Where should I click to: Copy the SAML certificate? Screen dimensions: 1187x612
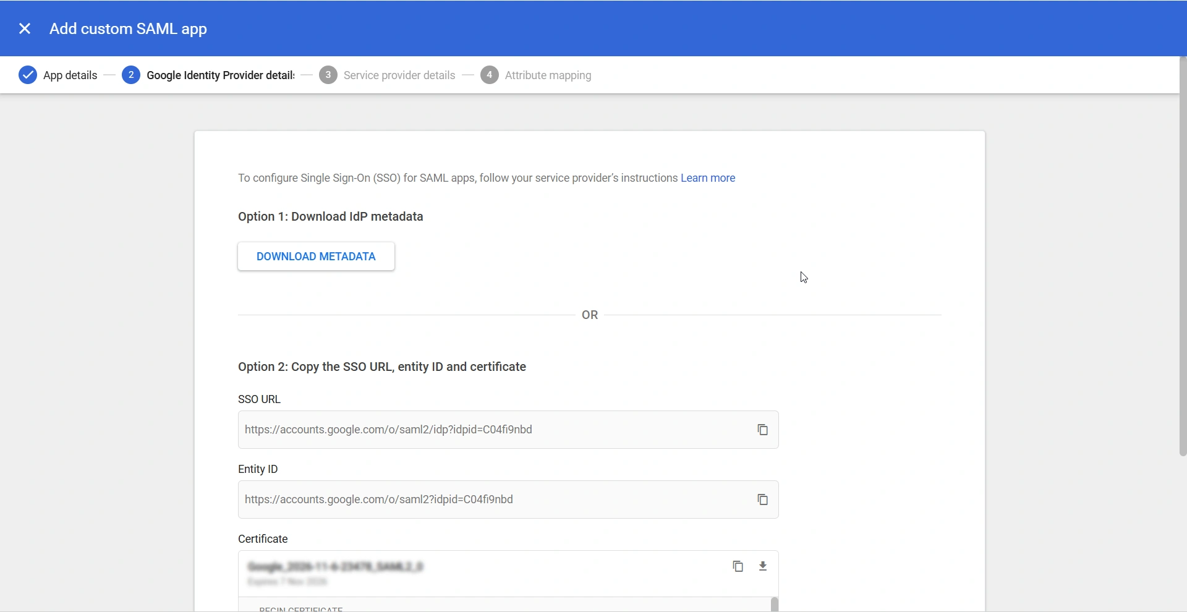click(x=738, y=566)
